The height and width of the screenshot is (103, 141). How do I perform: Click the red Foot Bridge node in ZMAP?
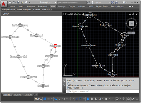point(55,46)
